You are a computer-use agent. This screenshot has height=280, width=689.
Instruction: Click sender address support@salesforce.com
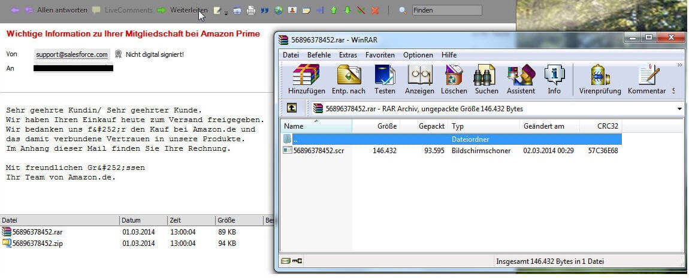click(72, 54)
